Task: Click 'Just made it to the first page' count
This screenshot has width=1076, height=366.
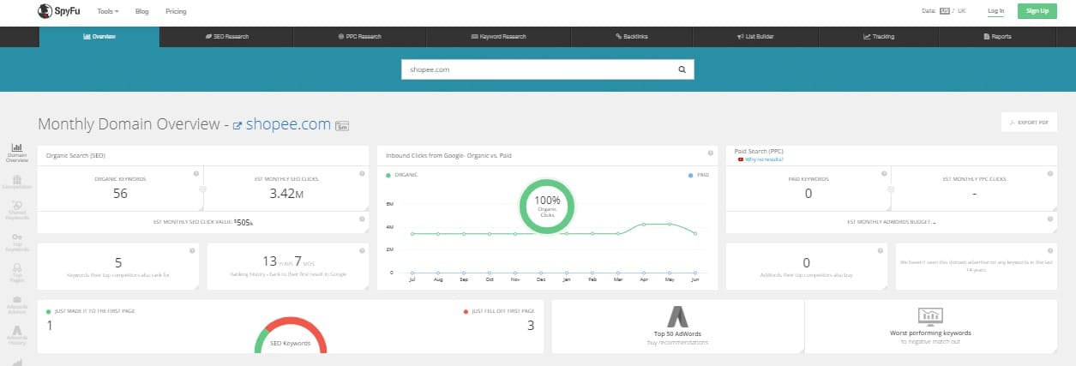Action: 49,325
